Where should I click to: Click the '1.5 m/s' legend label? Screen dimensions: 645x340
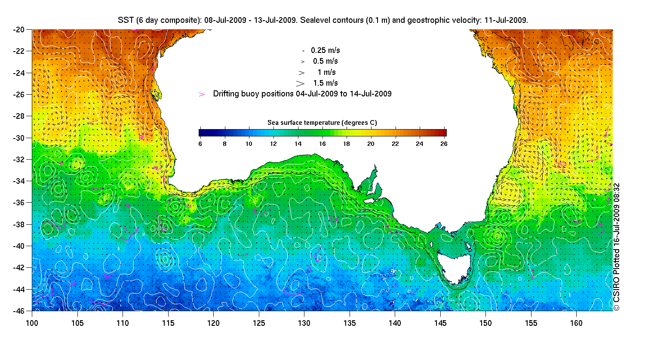point(326,83)
